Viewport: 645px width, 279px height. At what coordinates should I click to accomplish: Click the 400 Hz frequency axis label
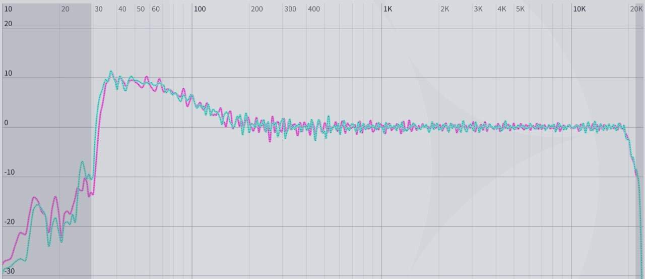tap(314, 9)
